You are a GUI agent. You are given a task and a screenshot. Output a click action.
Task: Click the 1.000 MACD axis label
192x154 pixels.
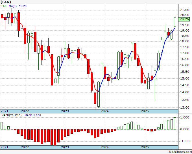[185, 117]
